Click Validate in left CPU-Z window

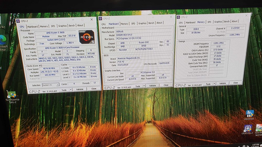tap(80, 89)
